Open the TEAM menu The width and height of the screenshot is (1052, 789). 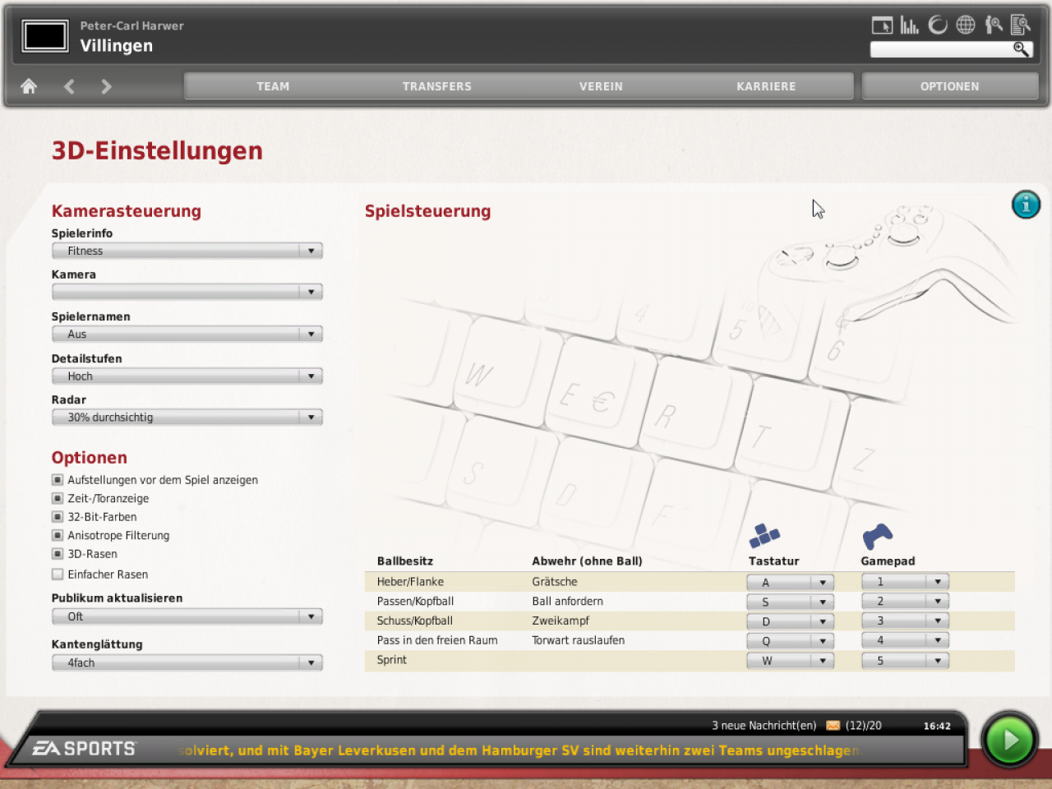click(x=273, y=86)
